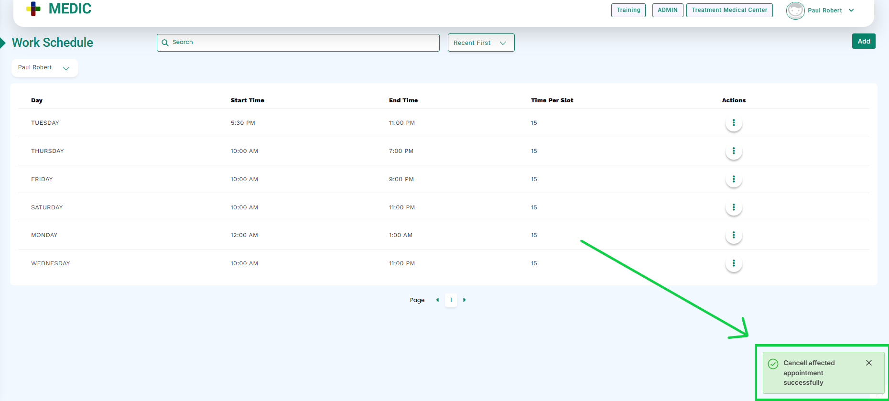The image size is (889, 401).
Task: Switch to the ADMIN tab
Action: click(x=667, y=10)
